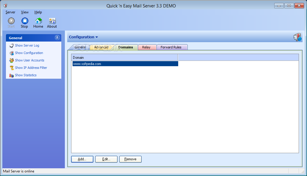Switch to the Advanced tab
The image size is (307, 176).
tap(101, 47)
